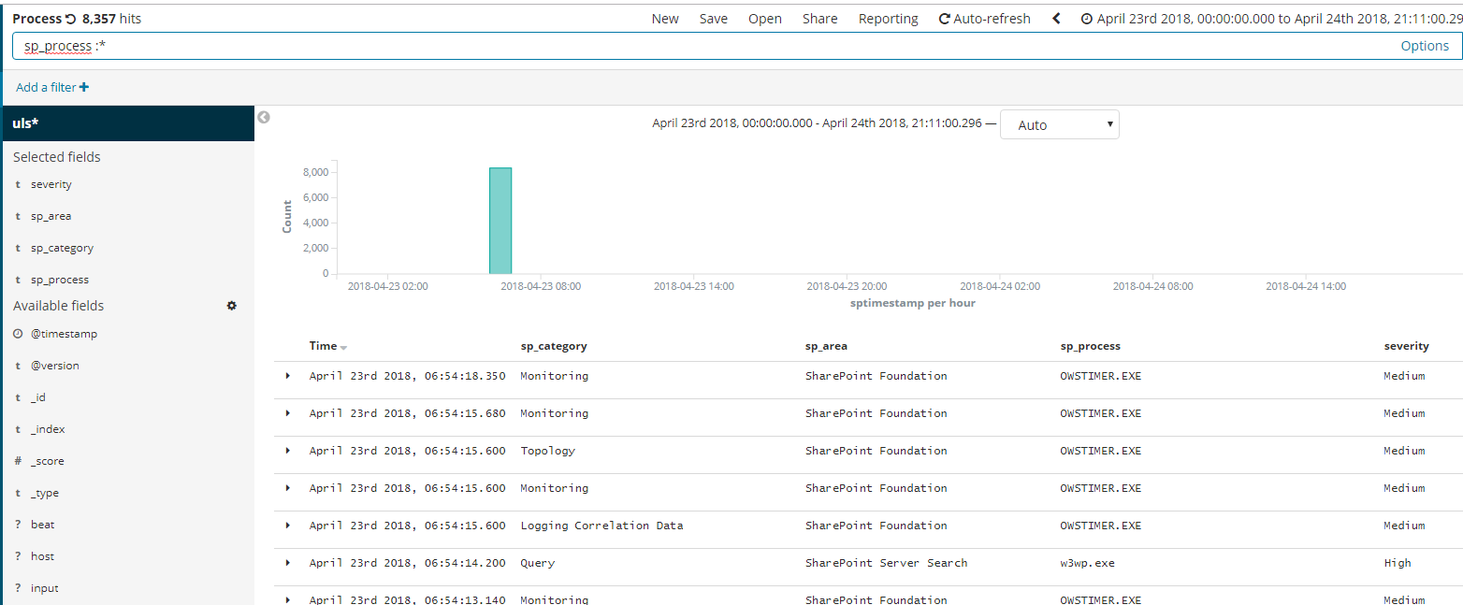Expand the Topology log row
1463x605 pixels.
click(288, 451)
